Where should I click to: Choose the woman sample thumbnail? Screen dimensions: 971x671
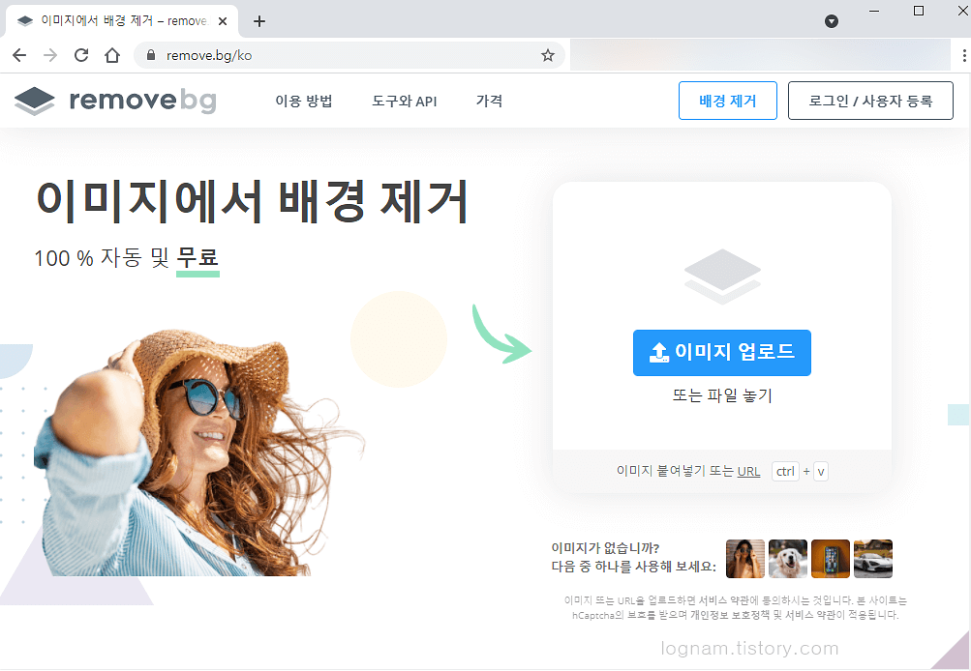click(745, 559)
